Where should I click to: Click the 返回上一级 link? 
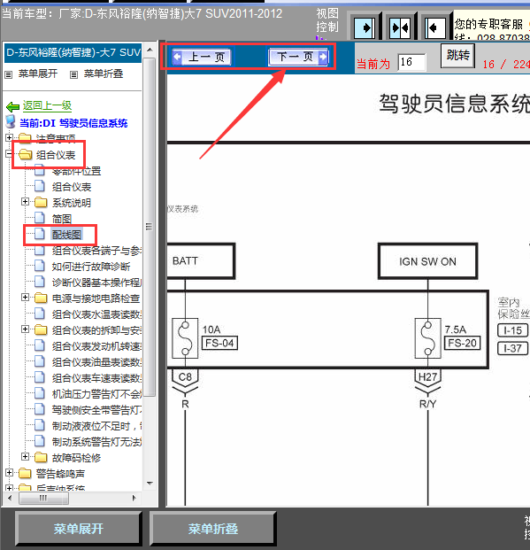[x=47, y=105]
